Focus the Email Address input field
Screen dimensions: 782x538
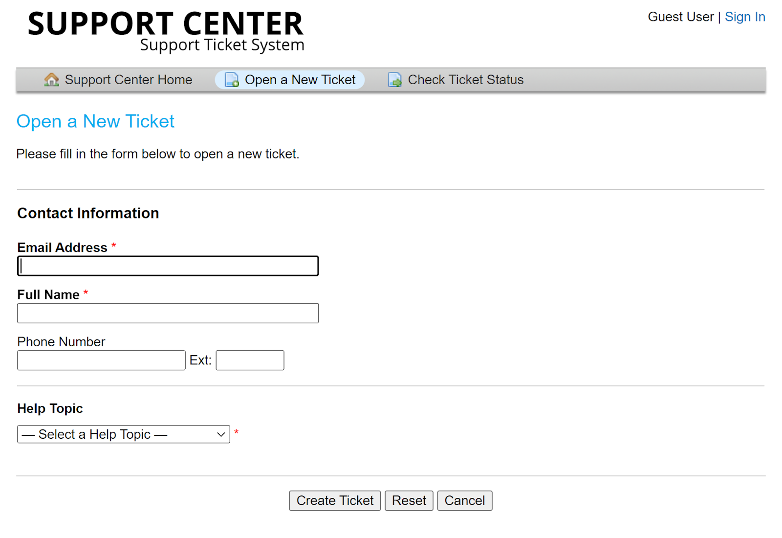coord(168,266)
